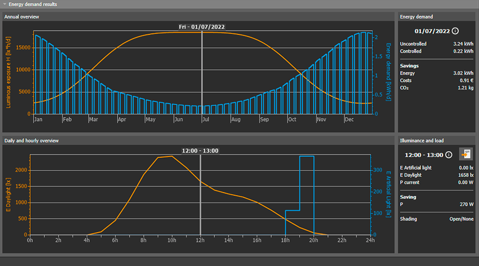
Task: Click the 22h tick on hourly axis
Action: tap(343, 240)
